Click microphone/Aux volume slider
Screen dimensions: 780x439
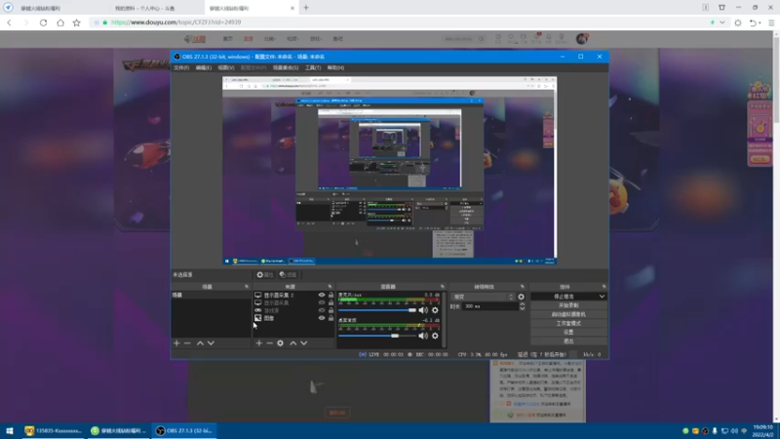(377, 310)
